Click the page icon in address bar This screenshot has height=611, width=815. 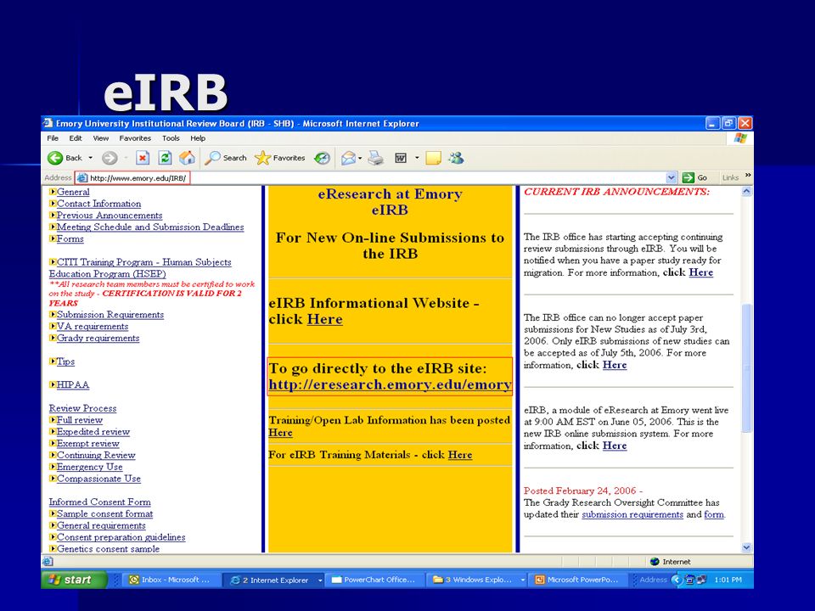click(x=82, y=177)
